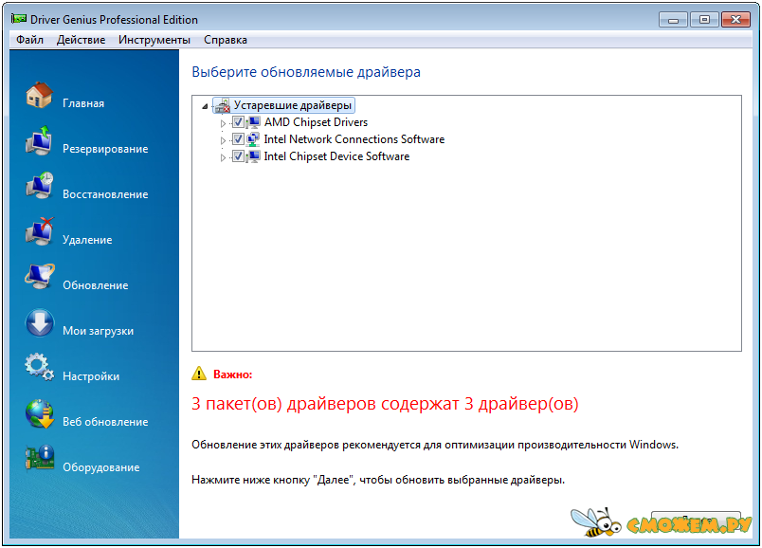This screenshot has width=762, height=548.
Task: Expand the AMD Chipset Drivers node
Action: point(223,123)
